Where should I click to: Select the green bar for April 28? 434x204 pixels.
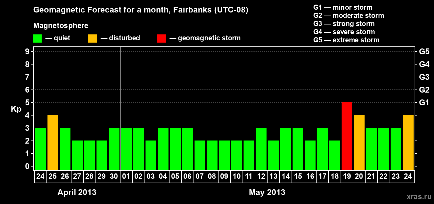(x=90, y=156)
